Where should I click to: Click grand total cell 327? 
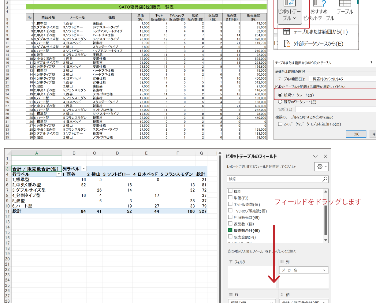202,211
